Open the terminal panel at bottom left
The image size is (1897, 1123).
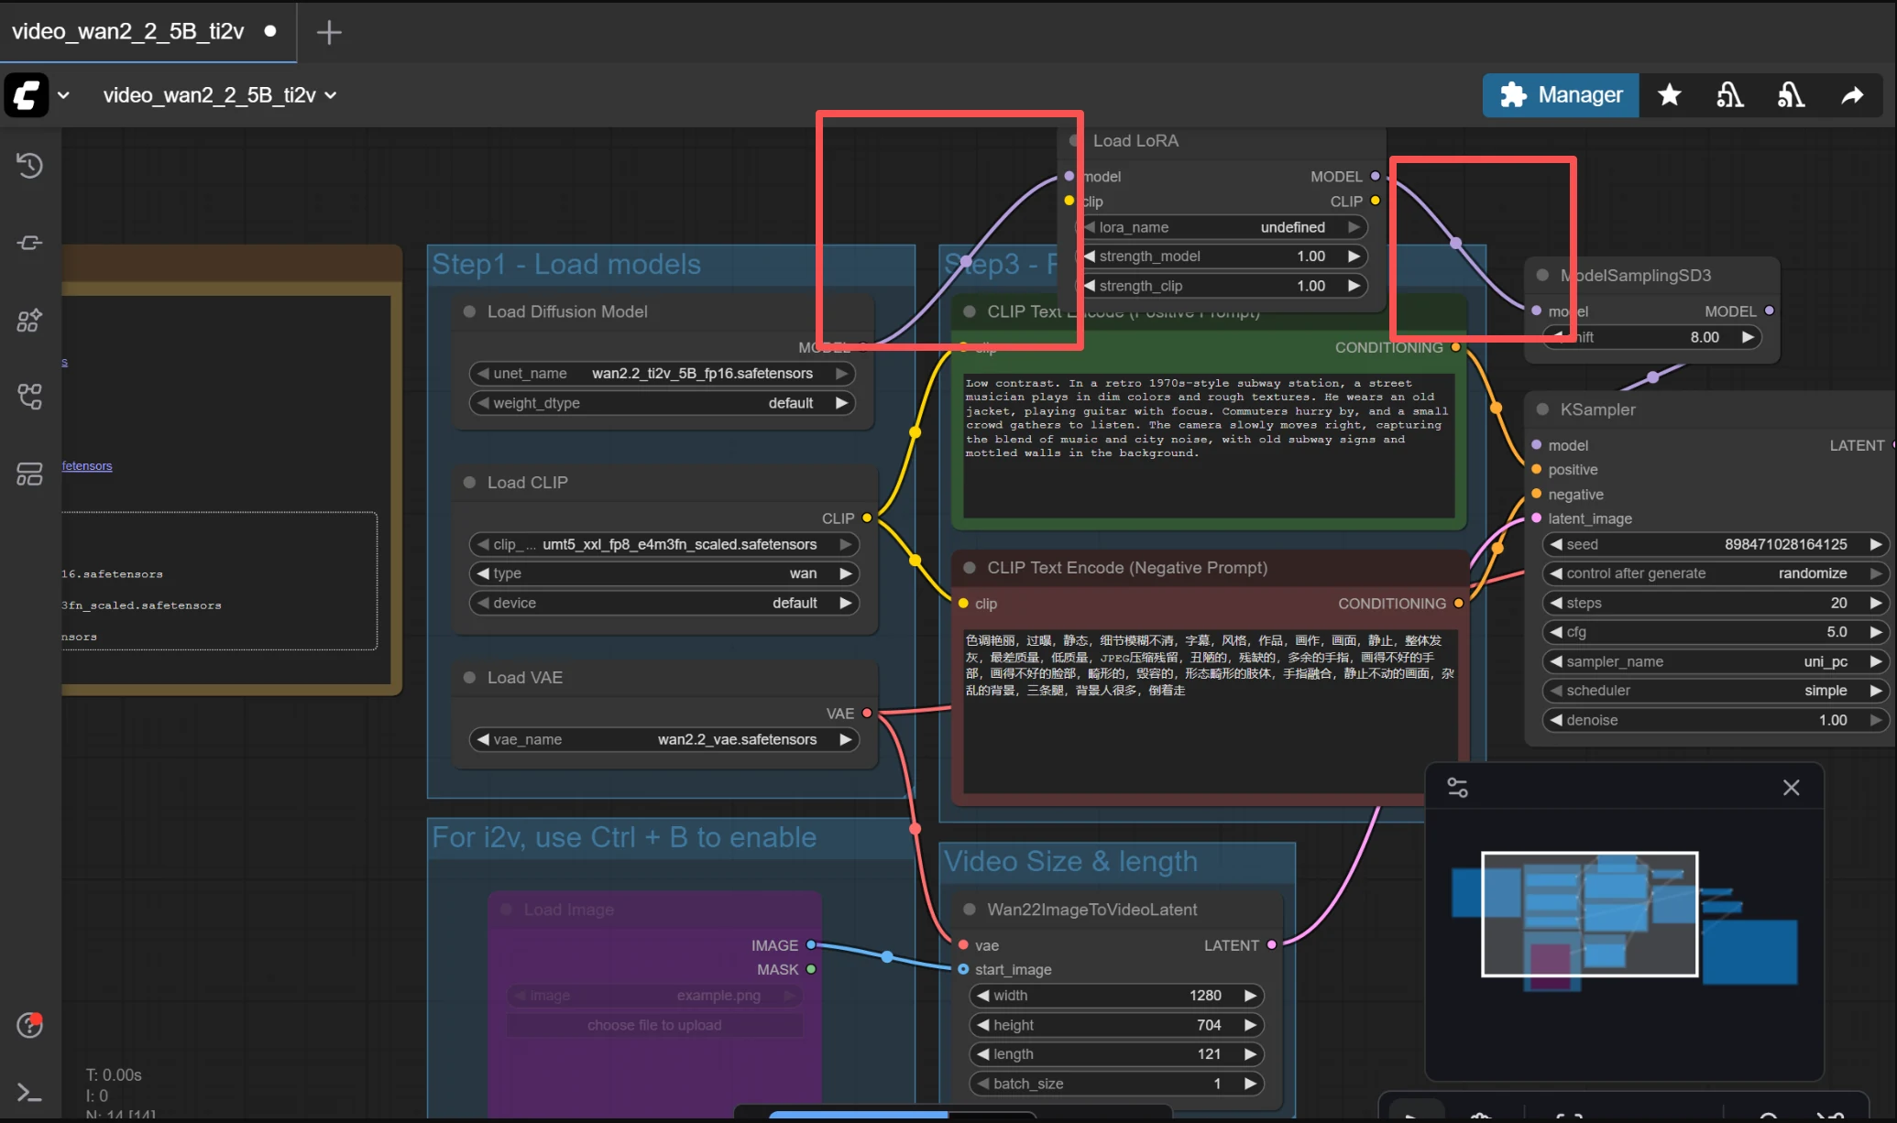click(30, 1092)
